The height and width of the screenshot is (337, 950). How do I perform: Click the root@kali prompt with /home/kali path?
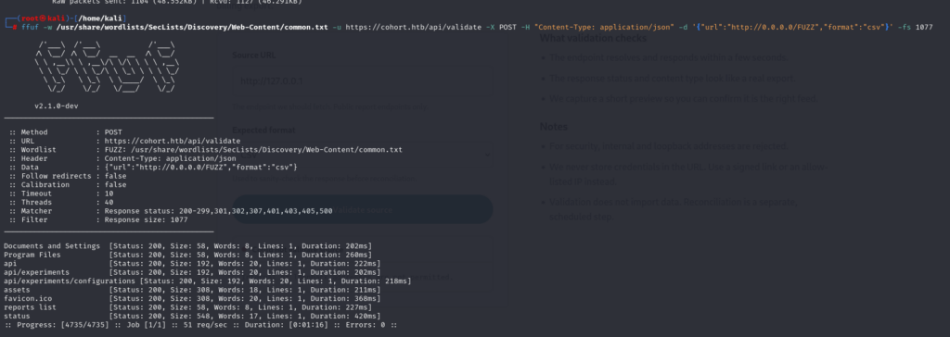(x=66, y=19)
